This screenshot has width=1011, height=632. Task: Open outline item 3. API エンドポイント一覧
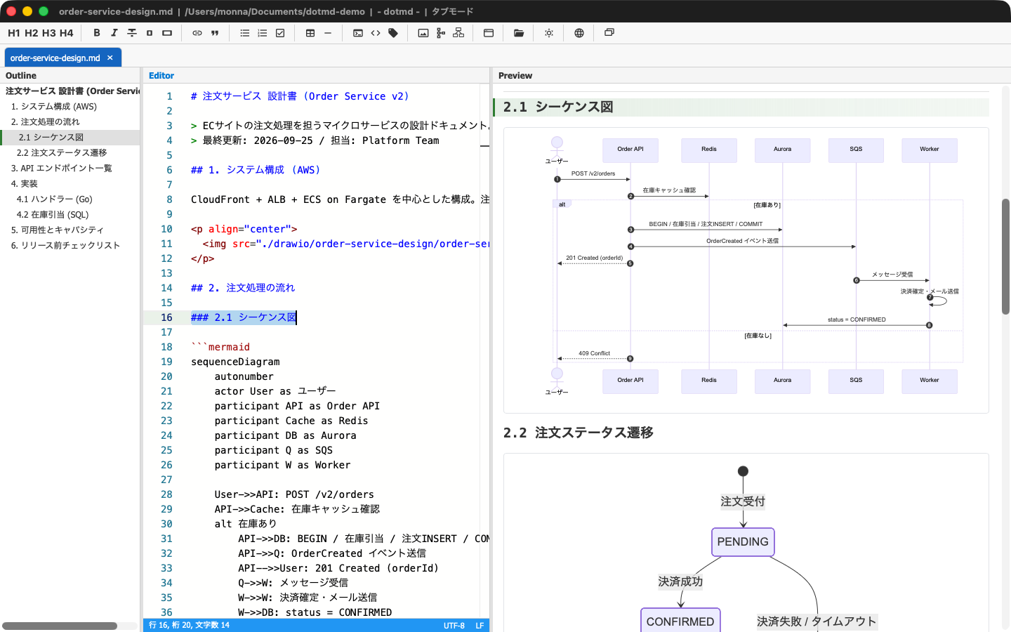(62, 169)
